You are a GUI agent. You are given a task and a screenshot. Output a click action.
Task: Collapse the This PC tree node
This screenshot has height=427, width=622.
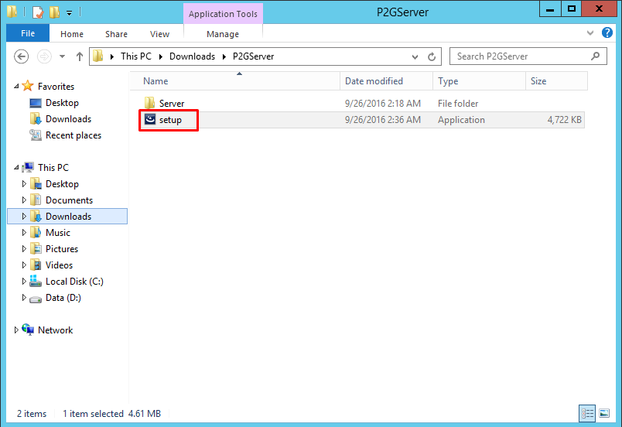16,167
